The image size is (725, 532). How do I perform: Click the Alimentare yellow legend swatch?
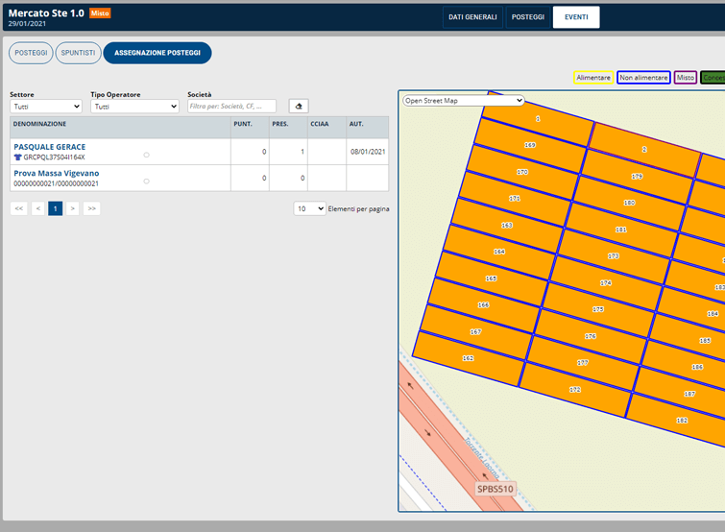point(593,78)
